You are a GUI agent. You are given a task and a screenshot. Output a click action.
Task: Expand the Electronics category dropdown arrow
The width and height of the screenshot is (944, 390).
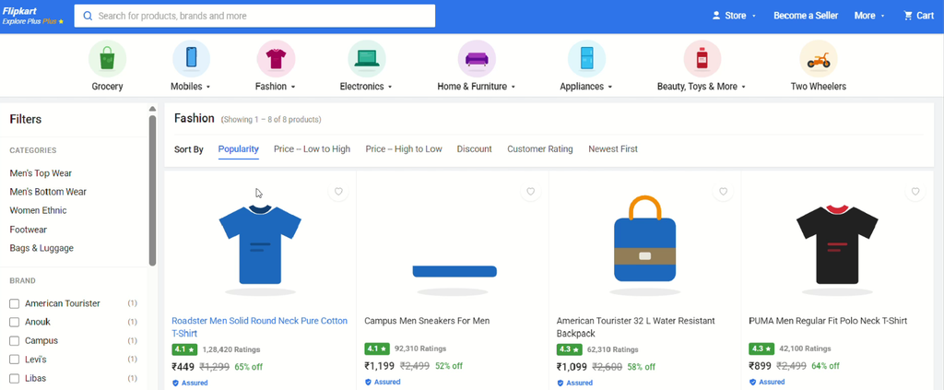point(390,88)
